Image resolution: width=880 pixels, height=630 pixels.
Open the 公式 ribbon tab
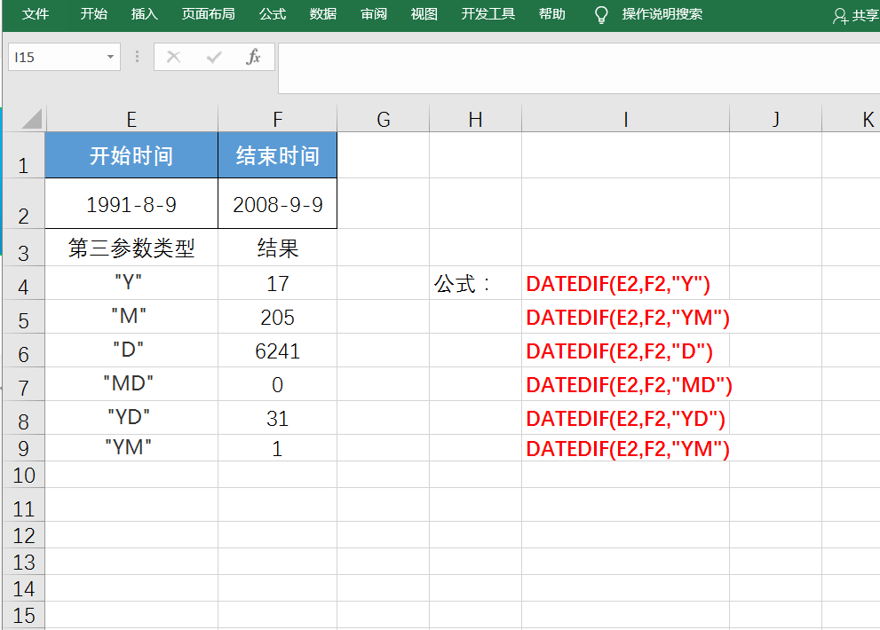click(273, 14)
